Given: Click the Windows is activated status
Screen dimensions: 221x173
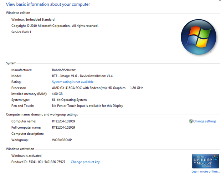Looking at the screenshot, I should [x=26, y=156].
